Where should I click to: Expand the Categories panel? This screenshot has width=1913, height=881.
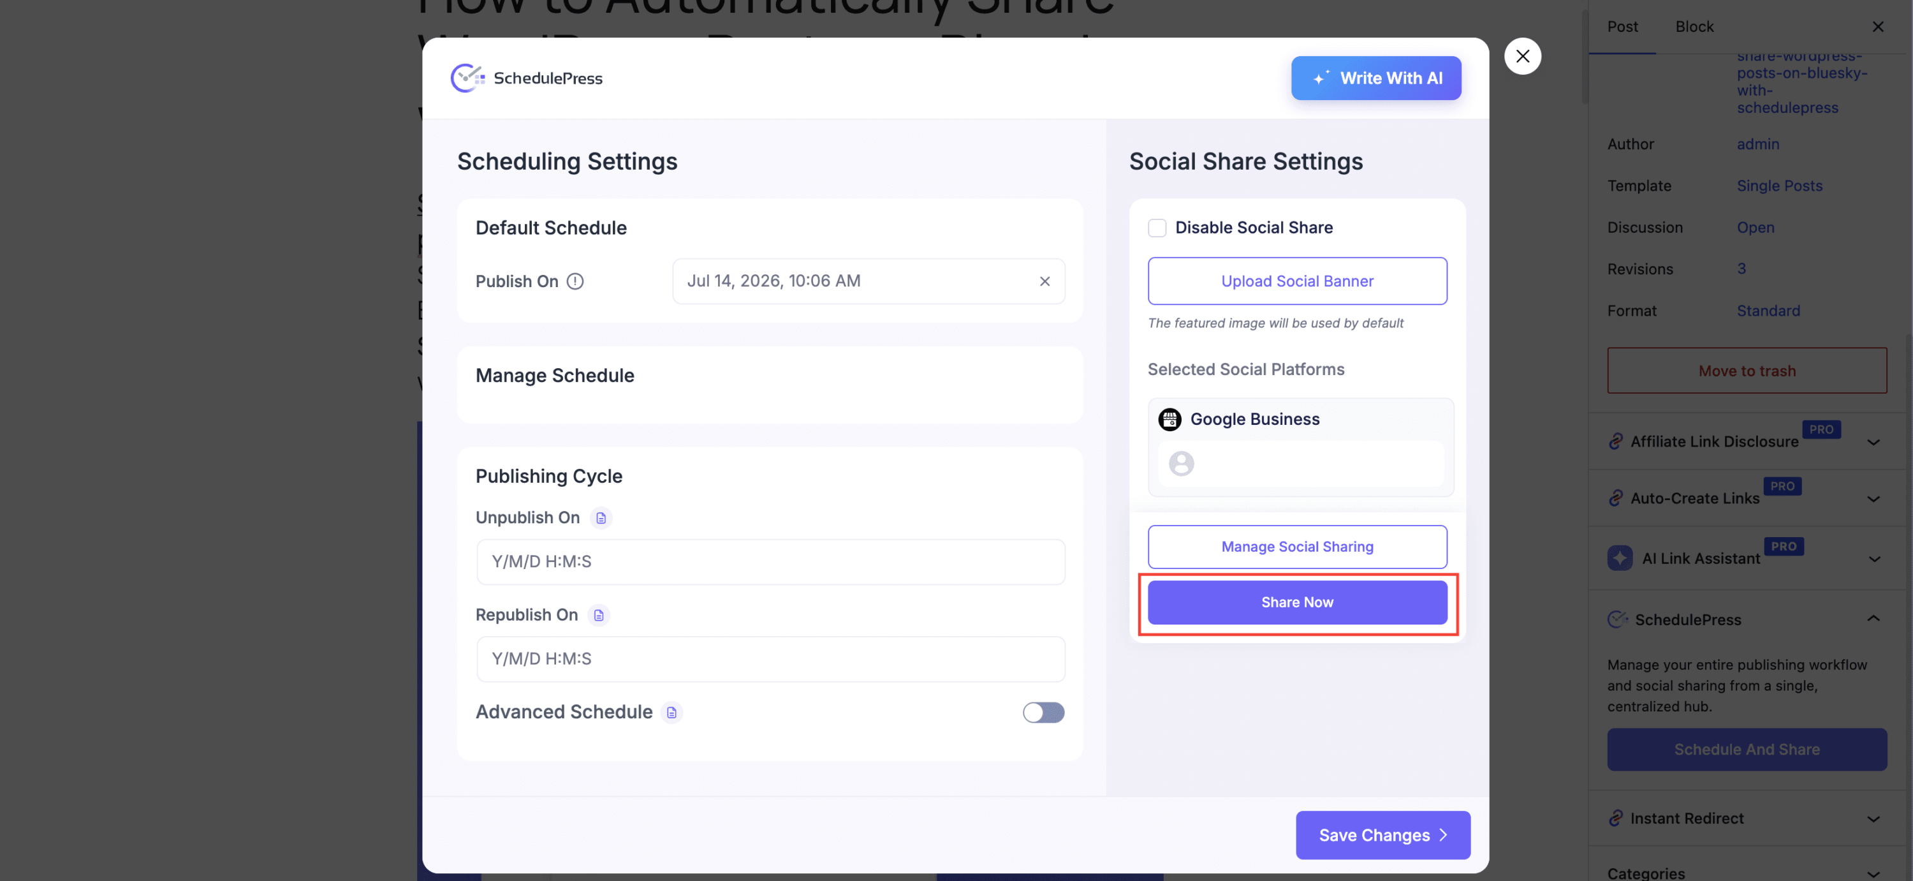1873,873
